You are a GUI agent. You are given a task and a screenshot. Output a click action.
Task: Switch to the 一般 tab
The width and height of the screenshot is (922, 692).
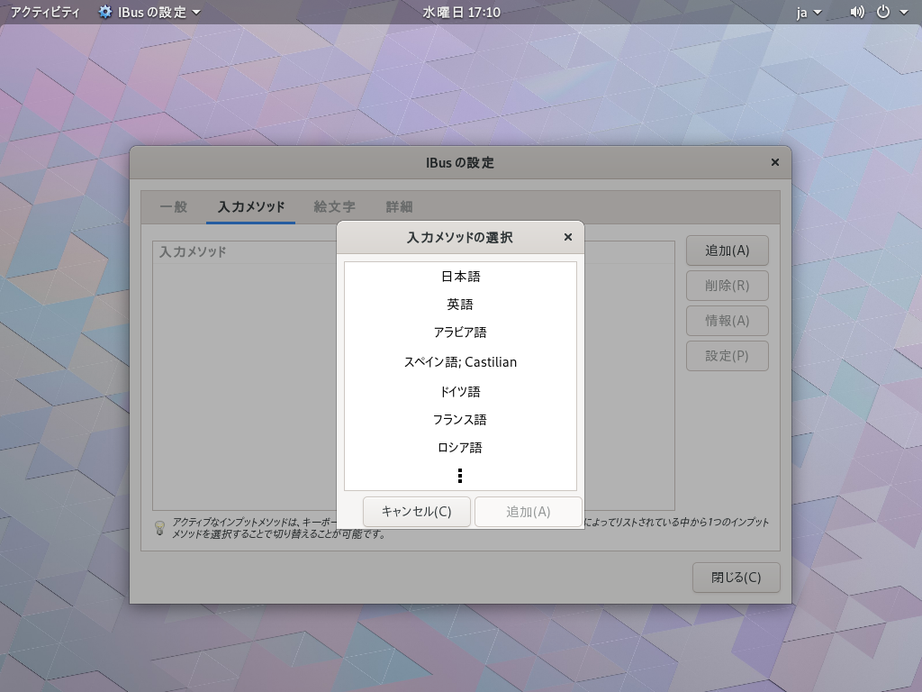pyautogui.click(x=174, y=207)
